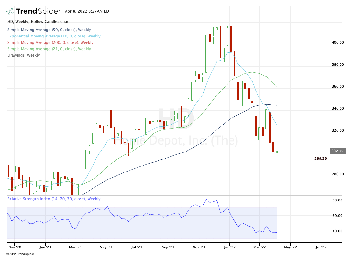This screenshot has height=257, width=352.
Task: Click the 340.00 price axis label
Action: (x=338, y=108)
